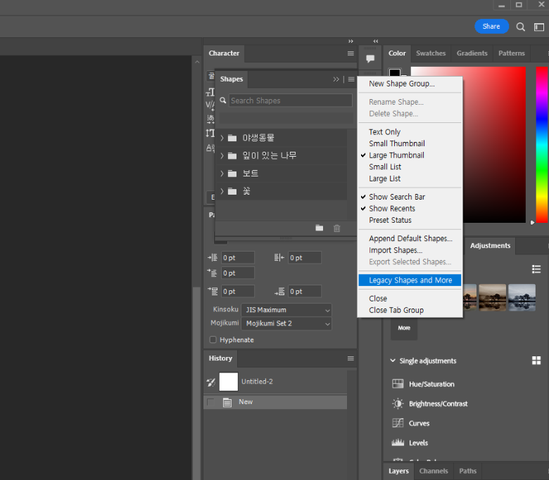
Task: Select the rightmost blue-toned adjustment preset thumbnail
Action: 522,297
